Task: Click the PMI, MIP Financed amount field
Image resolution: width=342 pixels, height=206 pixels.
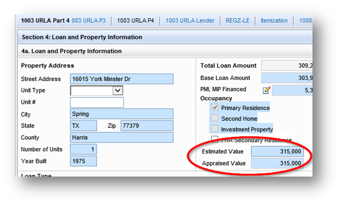Action: [292, 90]
